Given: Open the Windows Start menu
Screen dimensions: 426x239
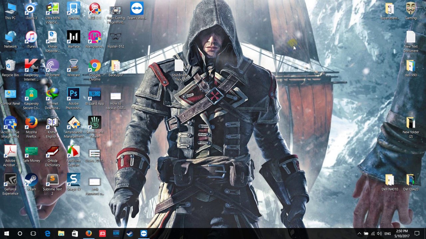Looking at the screenshot, I should click(x=6, y=234).
